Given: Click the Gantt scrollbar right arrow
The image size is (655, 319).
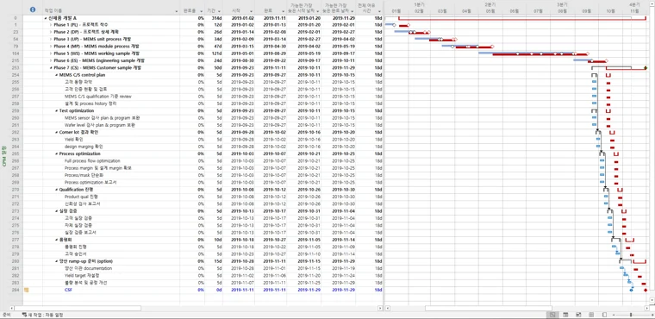Looking at the screenshot, I should point(647,308).
